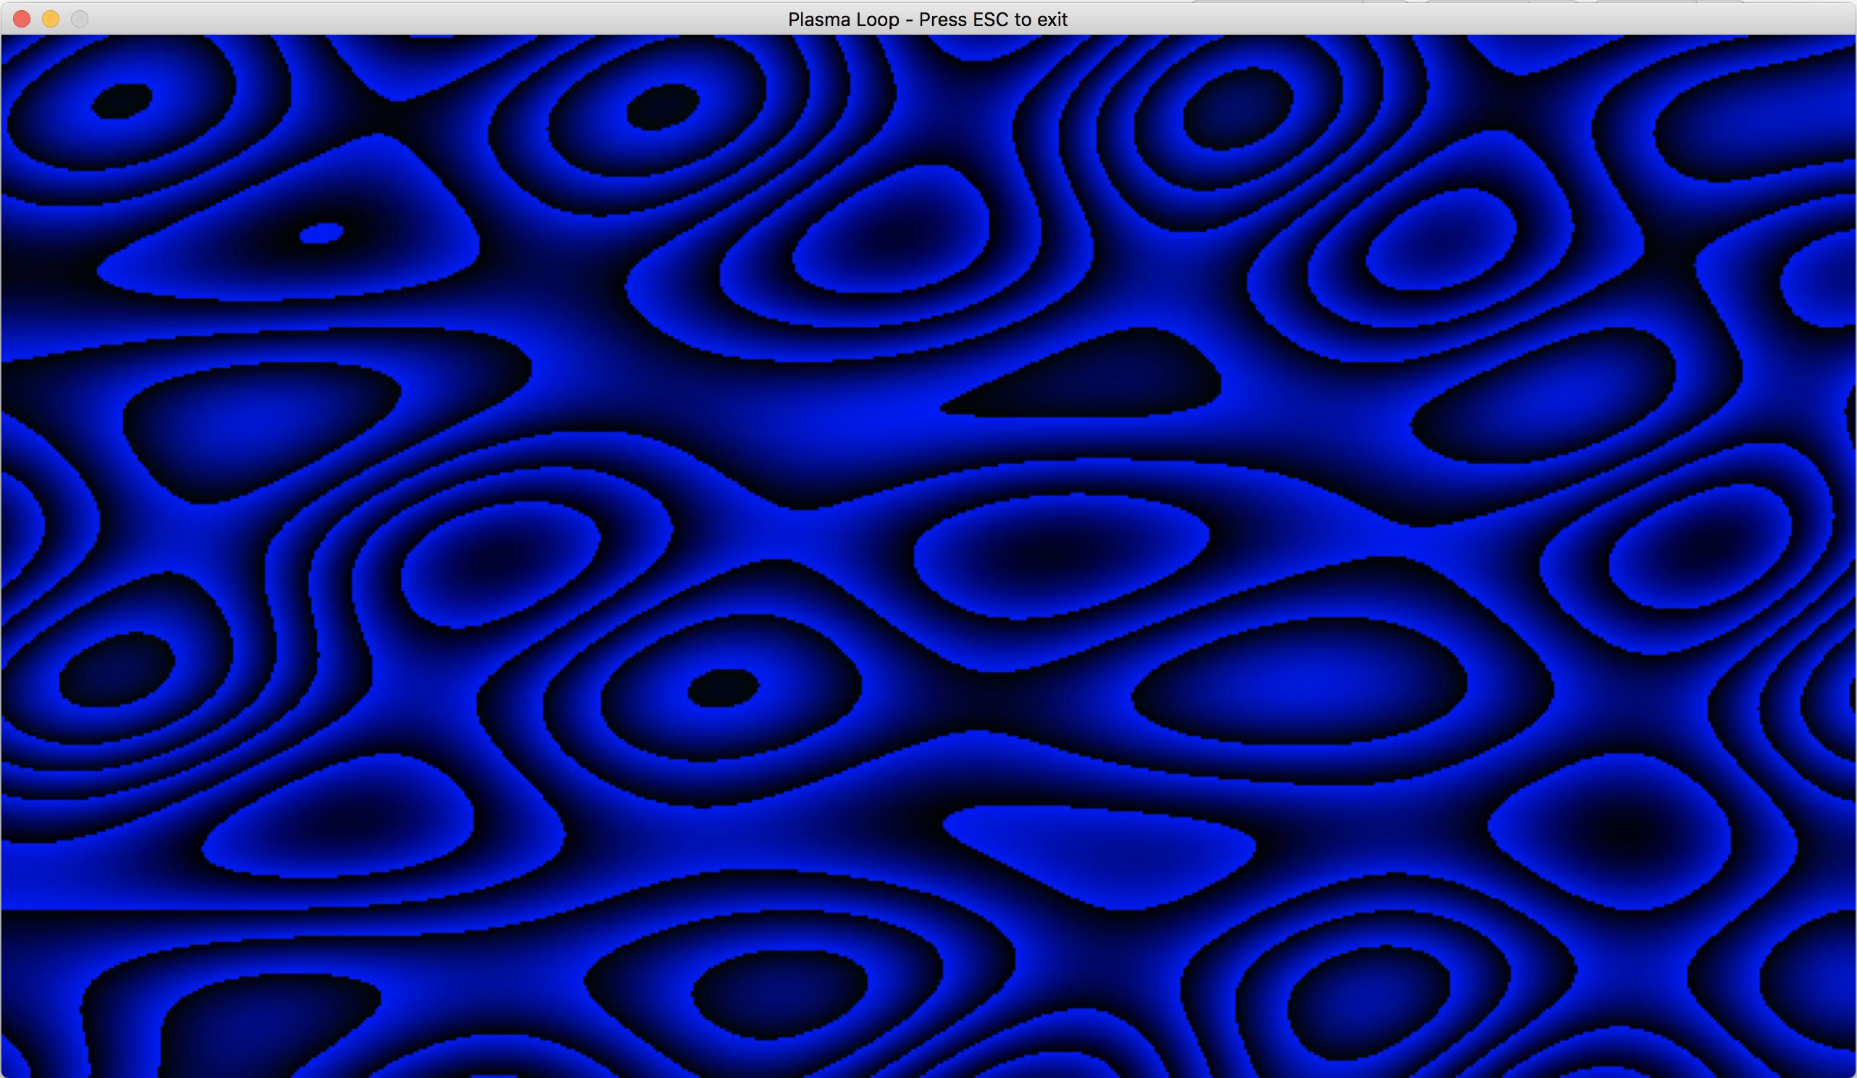
Task: Click the grayed-out zoom window button
Action: [80, 19]
